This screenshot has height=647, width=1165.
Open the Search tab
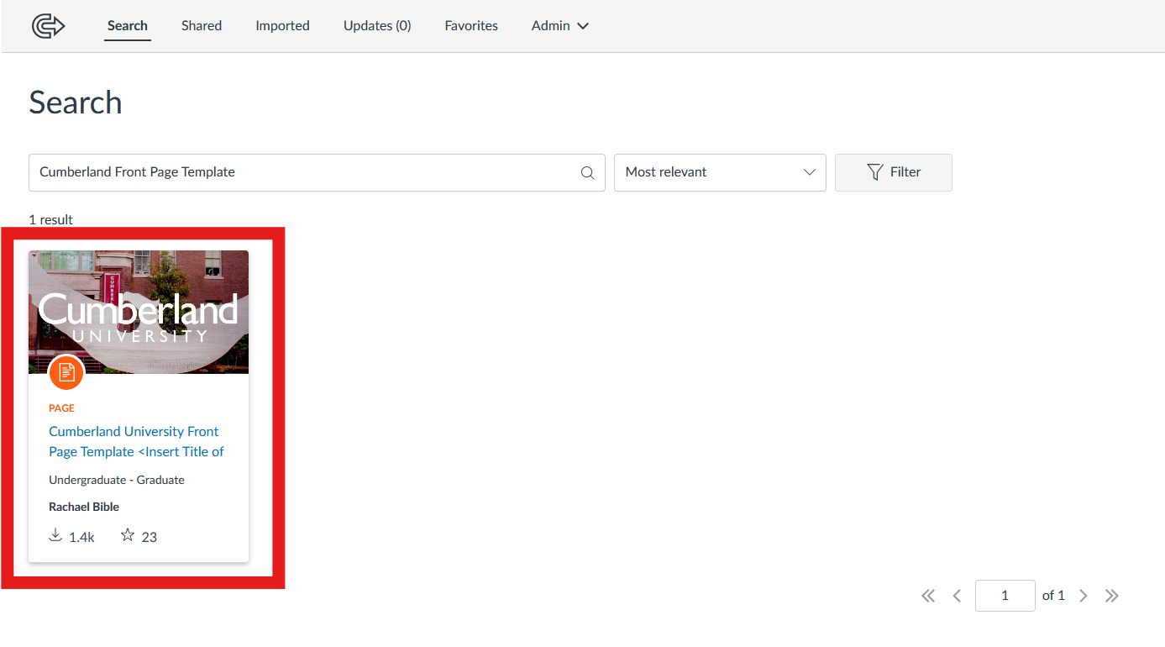pyautogui.click(x=128, y=26)
